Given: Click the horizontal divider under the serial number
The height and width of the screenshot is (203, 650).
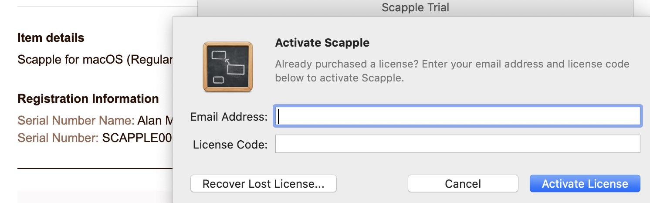Looking at the screenshot, I should 95,168.
